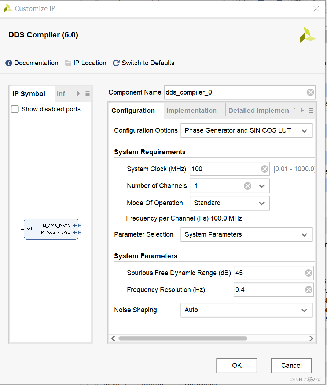The image size is (327, 385).
Task: Click the aclk port label
Action: [x=30, y=229]
